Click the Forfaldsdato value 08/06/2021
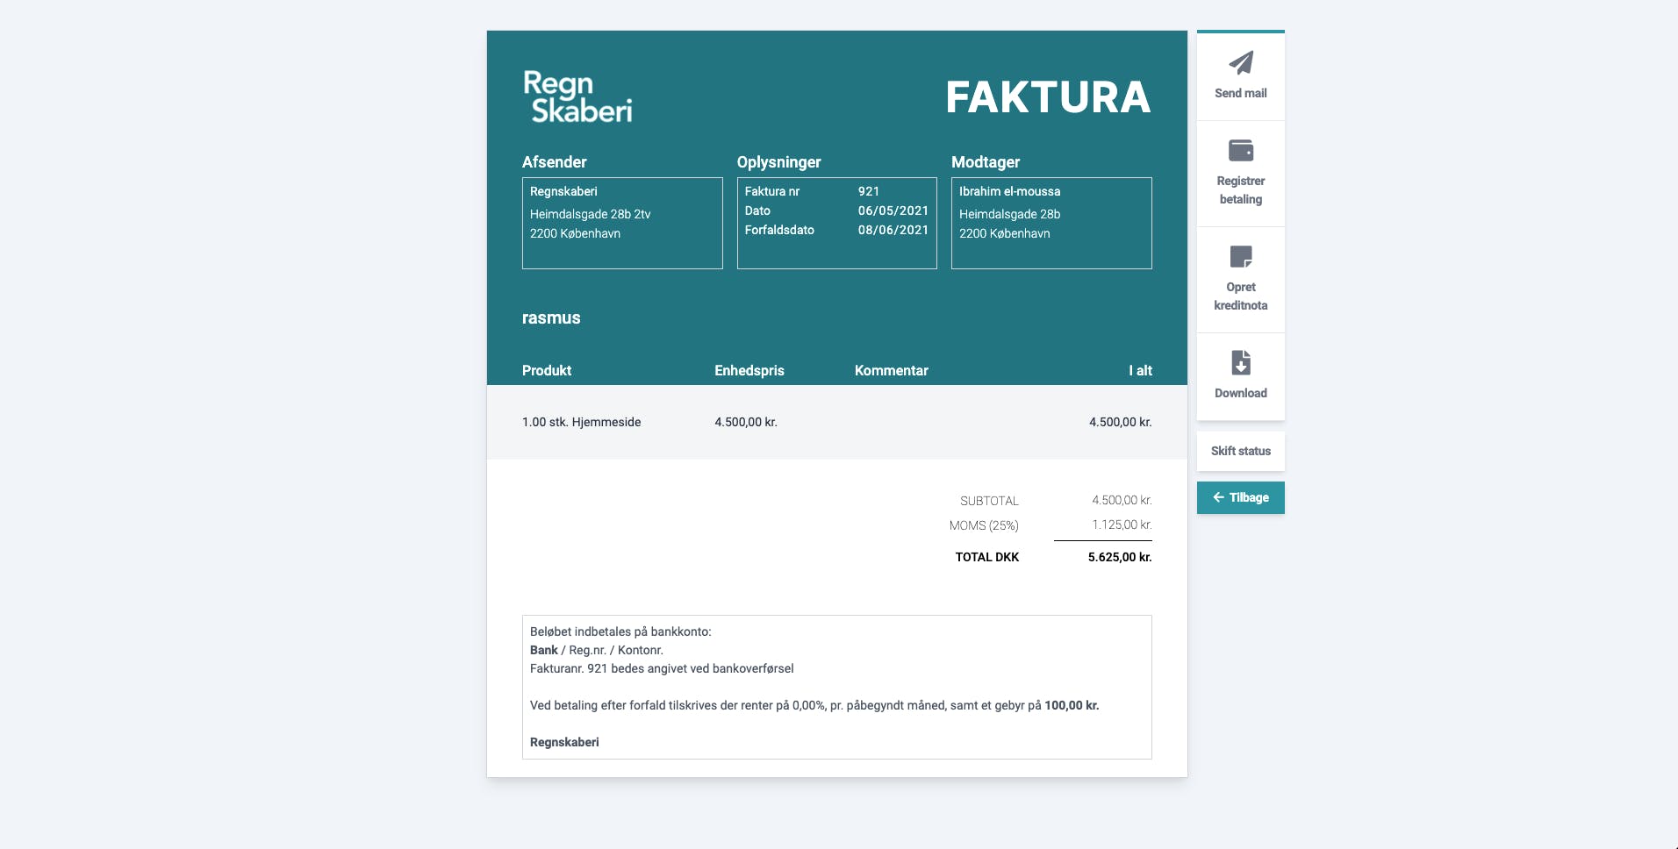 893,230
